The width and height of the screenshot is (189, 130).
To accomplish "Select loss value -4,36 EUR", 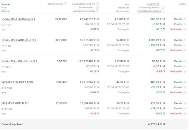I will 159,66.
